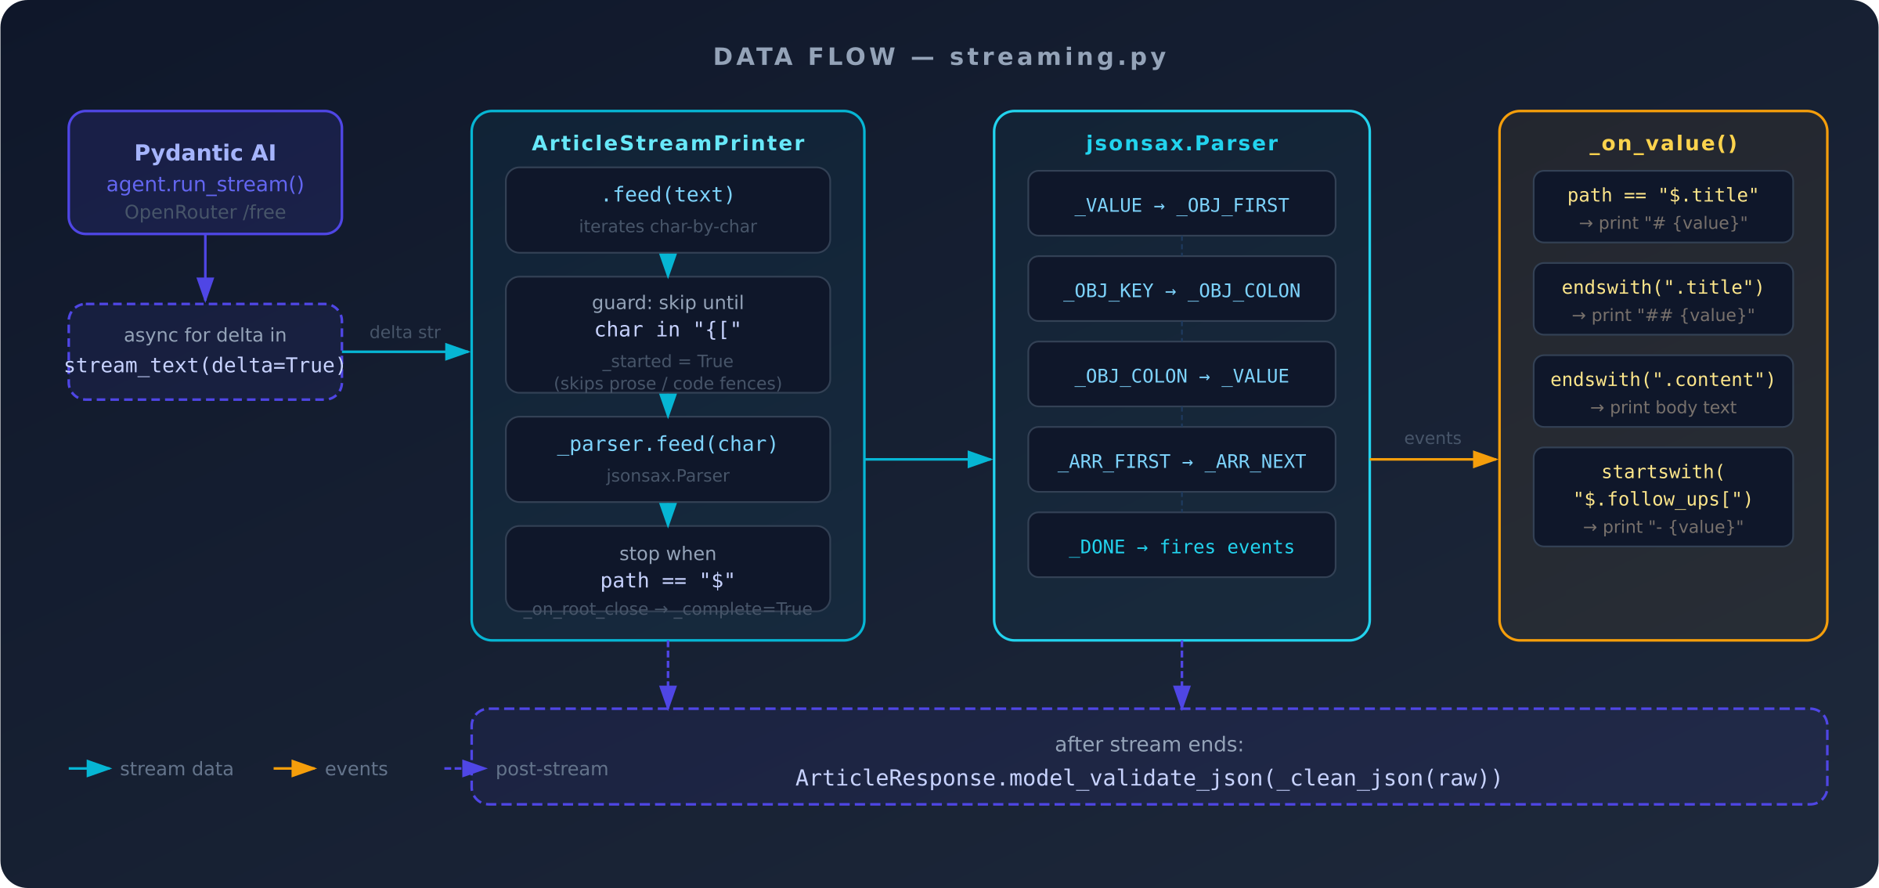Select the '.feed(text)' step box

pos(668,210)
